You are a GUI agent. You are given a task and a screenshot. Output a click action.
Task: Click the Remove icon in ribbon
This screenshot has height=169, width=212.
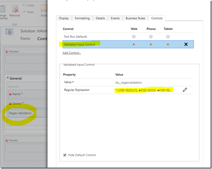pyautogui.click(x=15, y=9)
